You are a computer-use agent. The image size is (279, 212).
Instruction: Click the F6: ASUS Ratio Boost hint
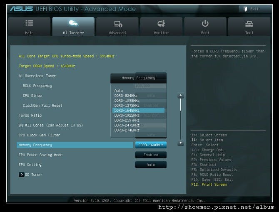pyautogui.click(x=212, y=175)
